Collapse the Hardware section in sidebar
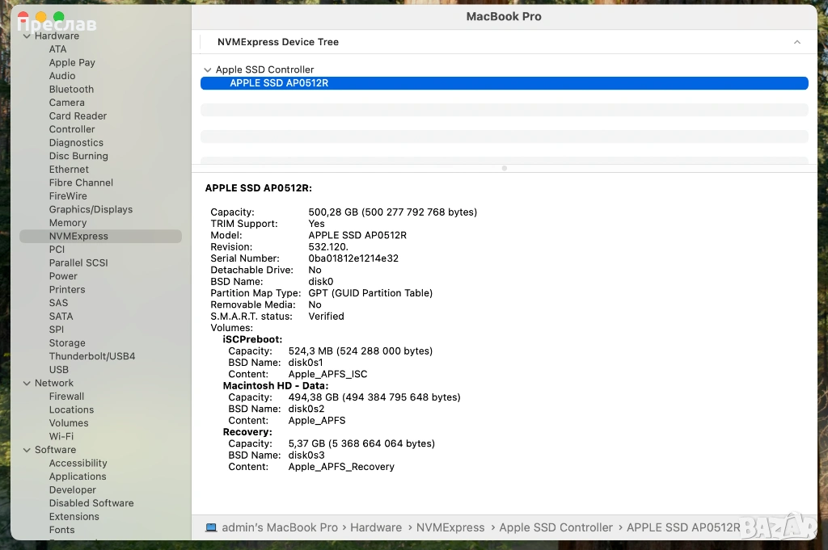828x550 pixels. point(27,36)
